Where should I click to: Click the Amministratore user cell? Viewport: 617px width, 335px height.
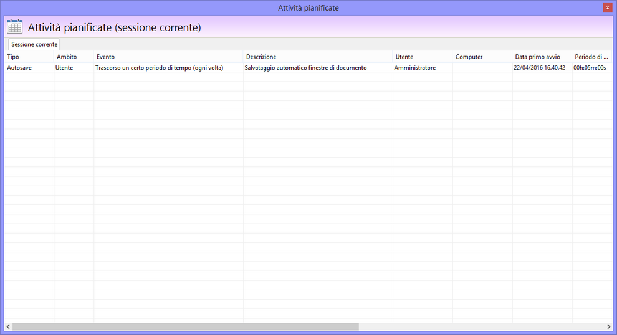tap(414, 68)
